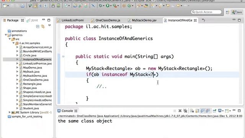Open the Debug configurations dropdown arrow
This screenshot has width=245, height=138.
point(104,6)
